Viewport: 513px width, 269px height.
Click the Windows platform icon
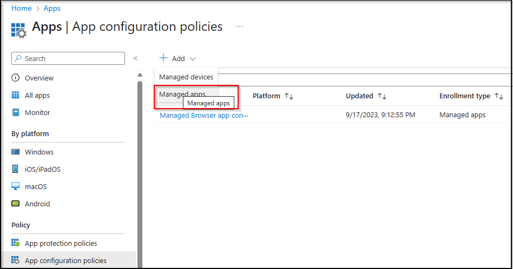tap(16, 152)
